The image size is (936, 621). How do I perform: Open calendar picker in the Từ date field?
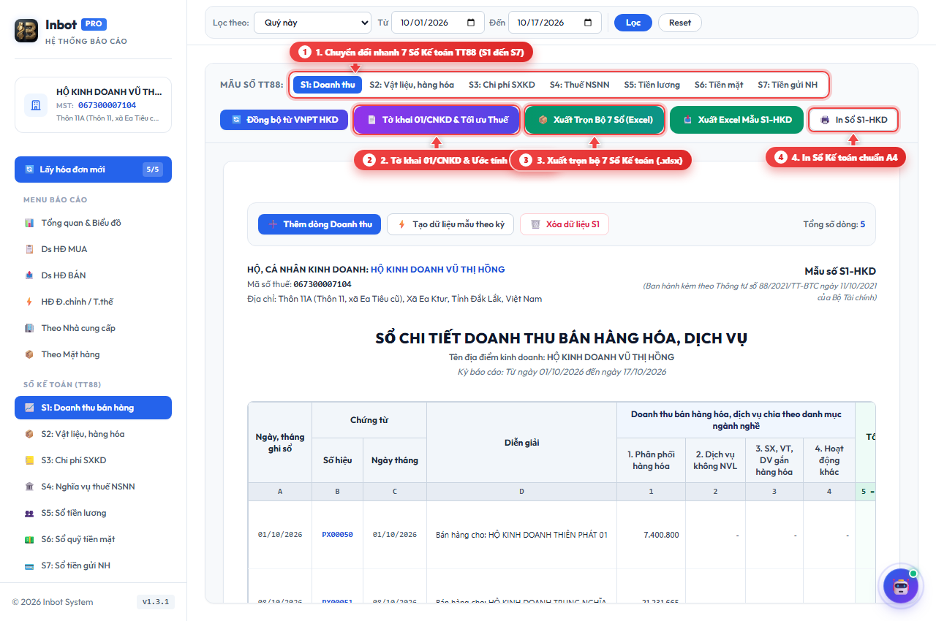click(470, 23)
